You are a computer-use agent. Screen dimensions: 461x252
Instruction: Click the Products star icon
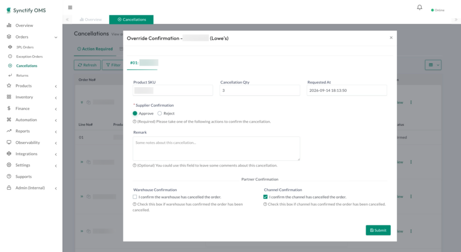pos(9,86)
